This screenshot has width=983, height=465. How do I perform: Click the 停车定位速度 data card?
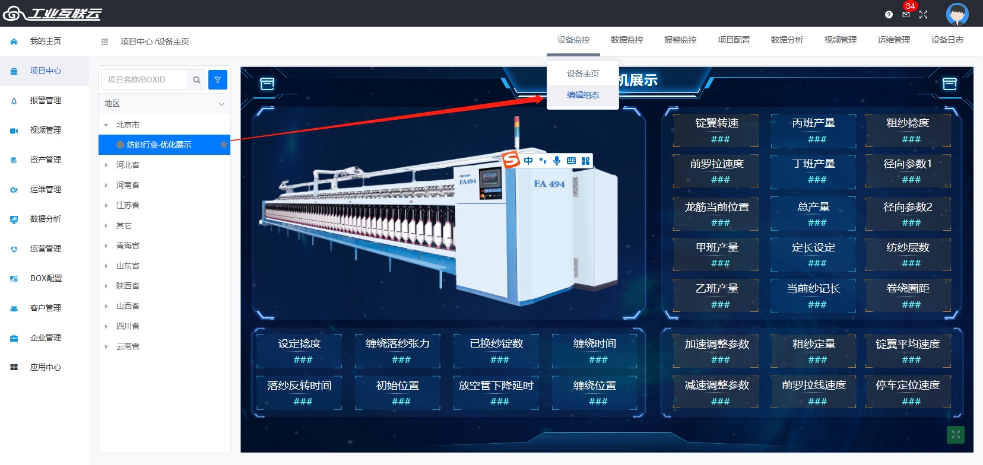click(908, 392)
